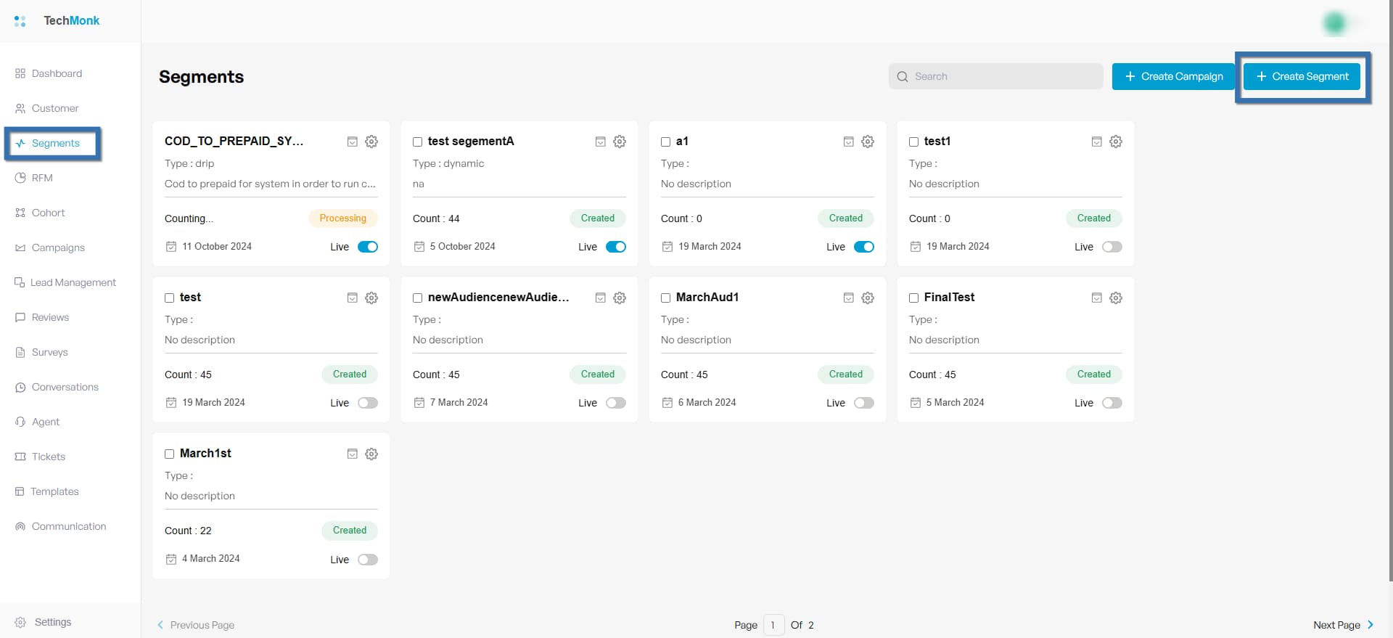Tick the test1 segment checkbox
This screenshot has height=638, width=1393.
pyautogui.click(x=914, y=142)
